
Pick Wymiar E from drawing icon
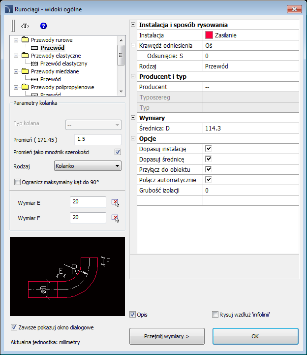[x=115, y=202]
